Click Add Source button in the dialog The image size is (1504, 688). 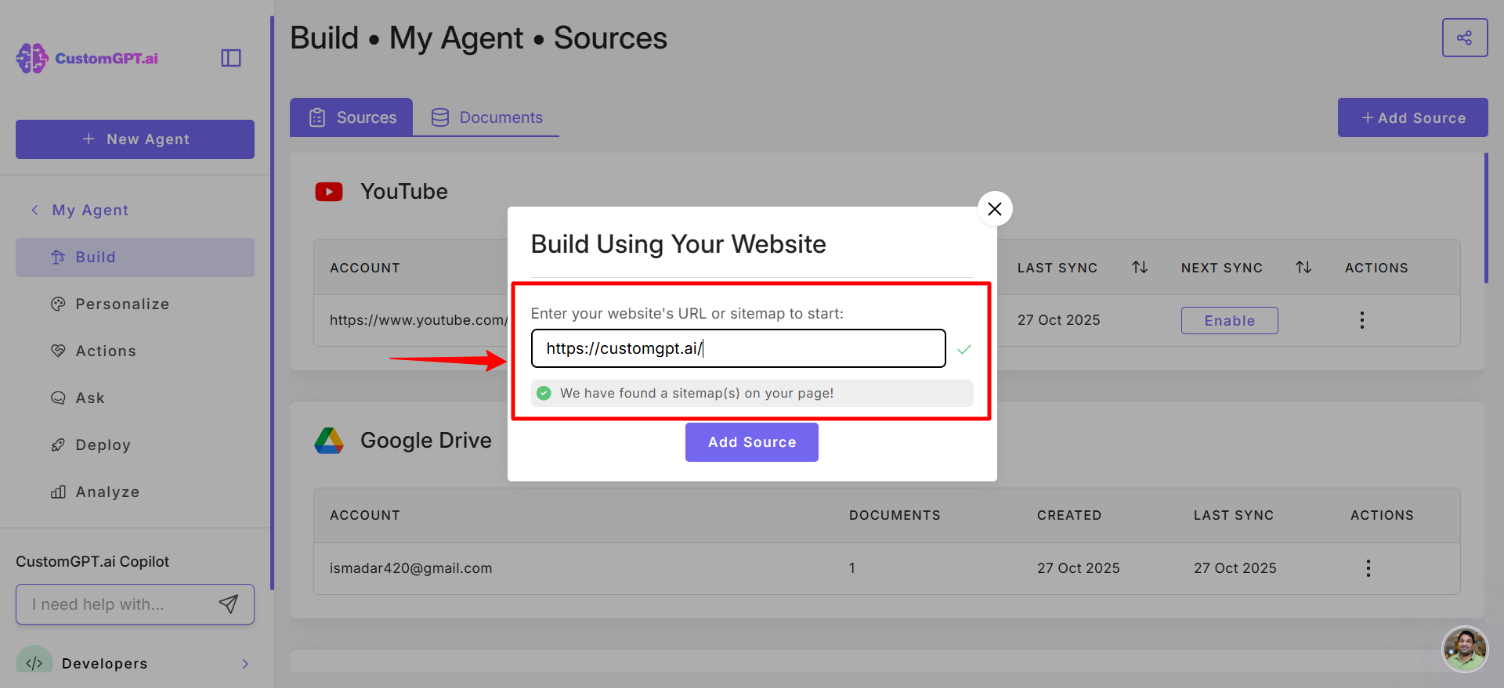[x=752, y=442]
